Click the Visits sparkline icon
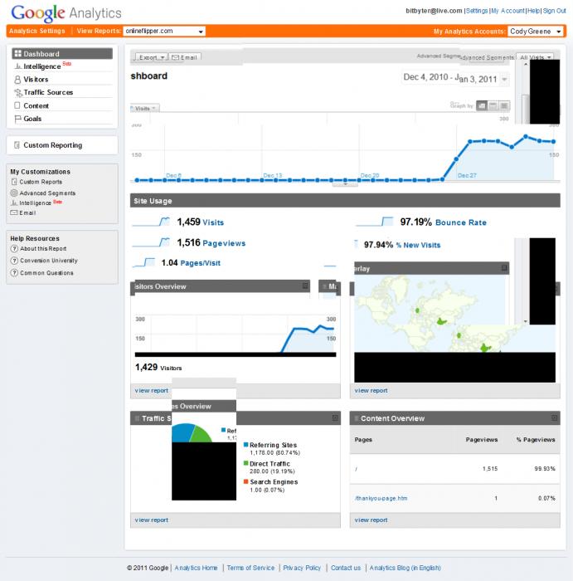The image size is (573, 581). 151,222
